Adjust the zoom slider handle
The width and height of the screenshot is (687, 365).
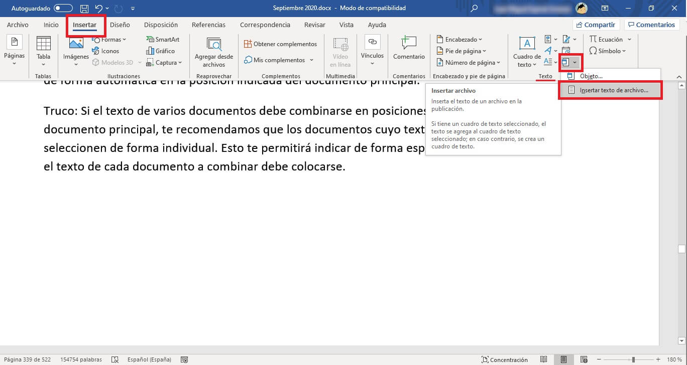pyautogui.click(x=633, y=359)
